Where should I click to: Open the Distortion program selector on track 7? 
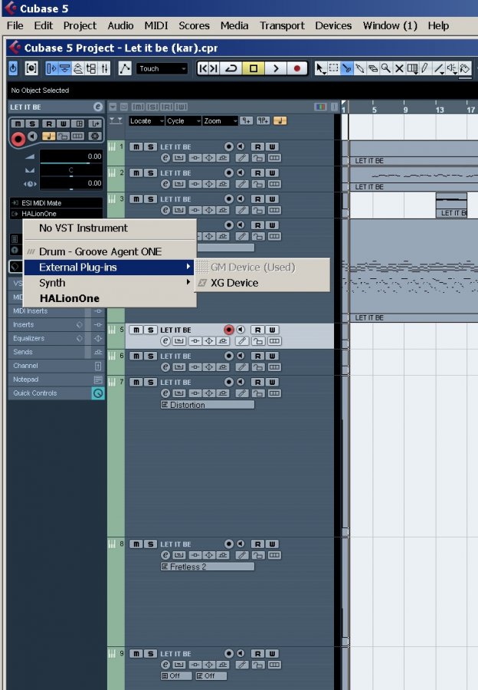point(207,405)
